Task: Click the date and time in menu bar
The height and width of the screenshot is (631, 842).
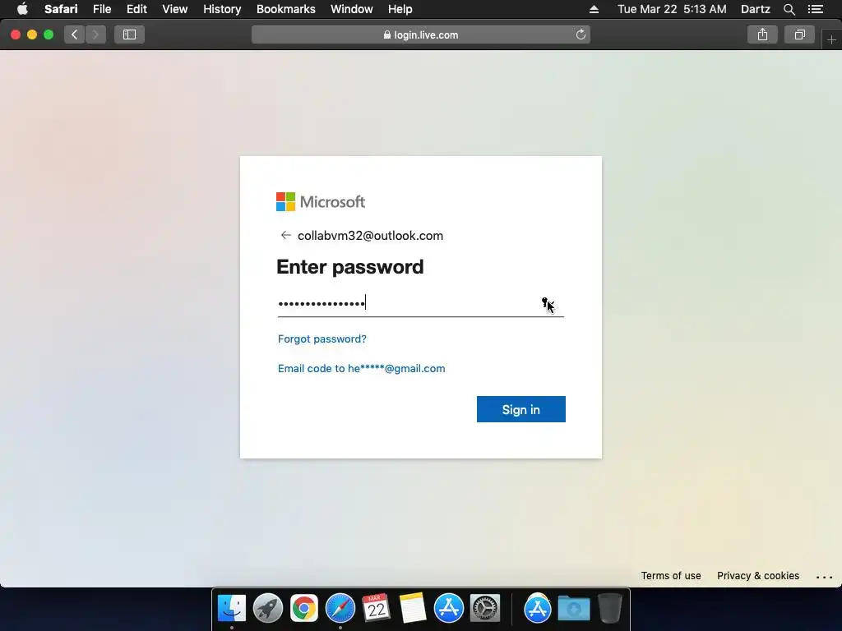Action: click(672, 9)
